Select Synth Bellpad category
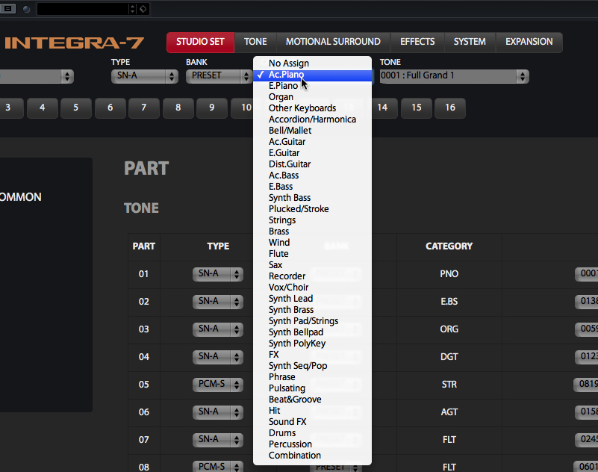Viewport: 598px width, 472px height. pyautogui.click(x=312, y=332)
